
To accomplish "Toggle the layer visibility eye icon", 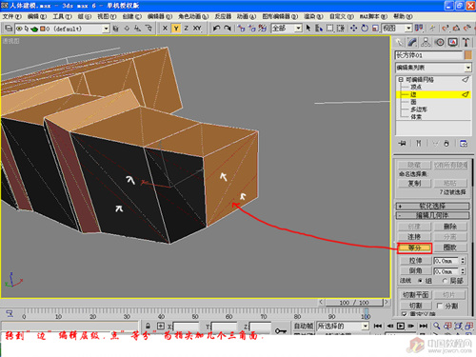I will click(x=19, y=29).
